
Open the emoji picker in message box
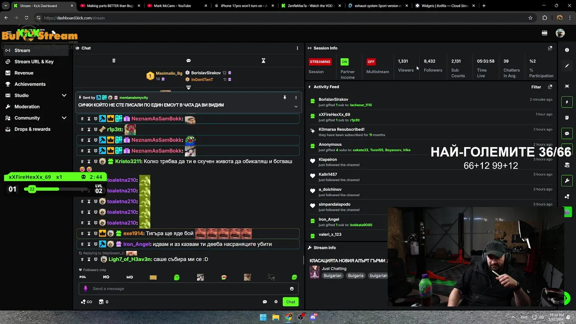[292, 289]
